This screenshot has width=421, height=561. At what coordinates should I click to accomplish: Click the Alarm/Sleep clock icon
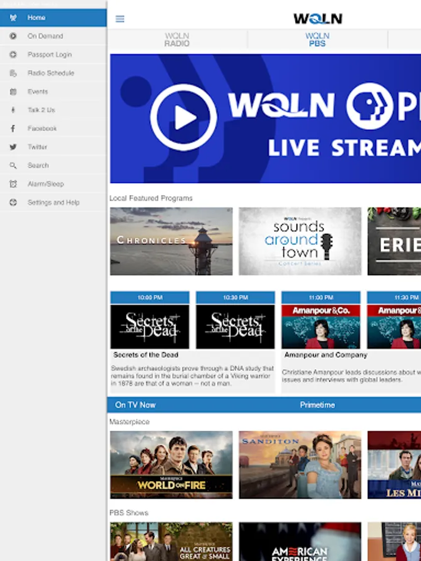13,185
